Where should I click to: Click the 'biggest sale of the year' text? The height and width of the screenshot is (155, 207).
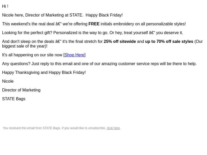pyautogui.click(x=24, y=46)
